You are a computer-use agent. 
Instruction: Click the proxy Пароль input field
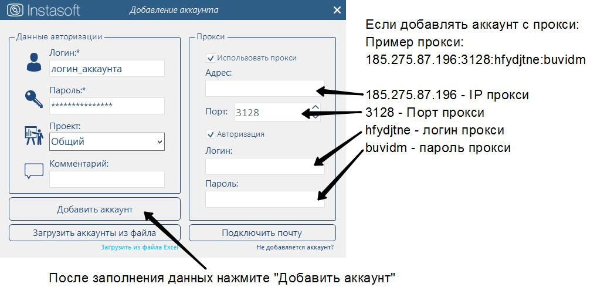coord(265,199)
